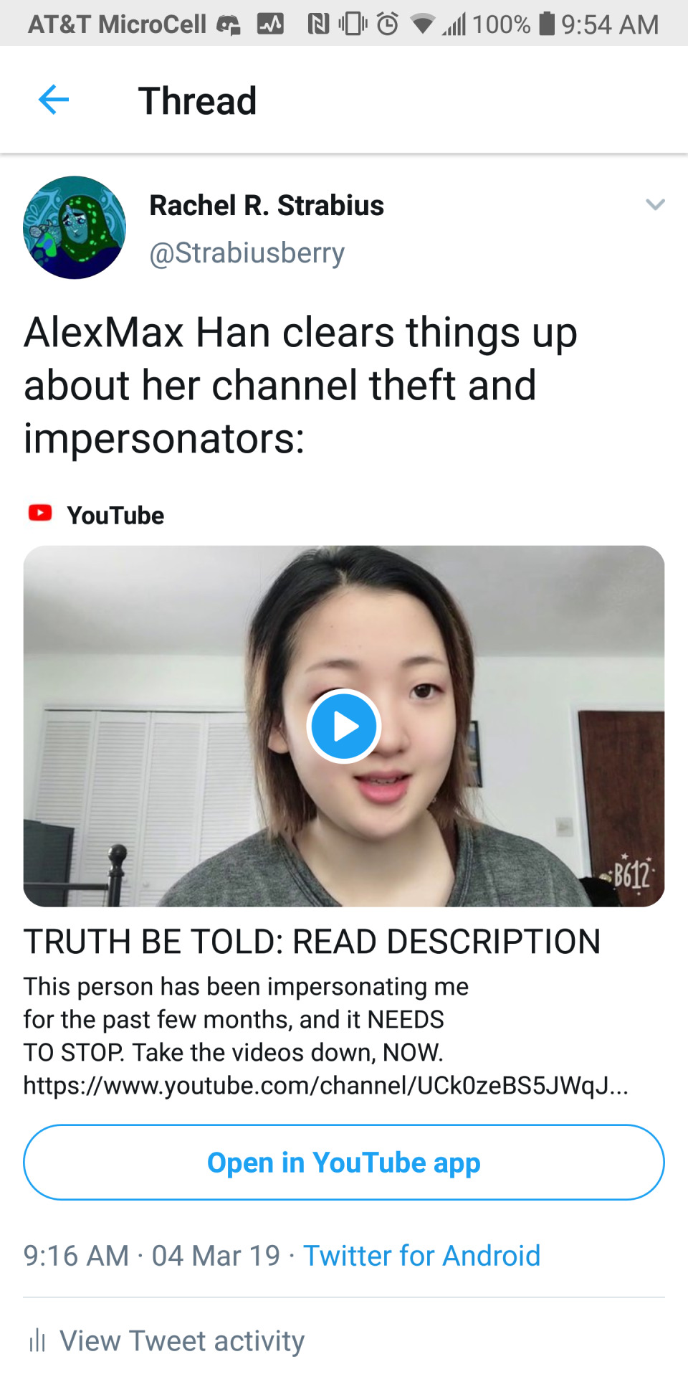Open video title TRUTH BE TOLD
688x1377 pixels.
(x=312, y=942)
